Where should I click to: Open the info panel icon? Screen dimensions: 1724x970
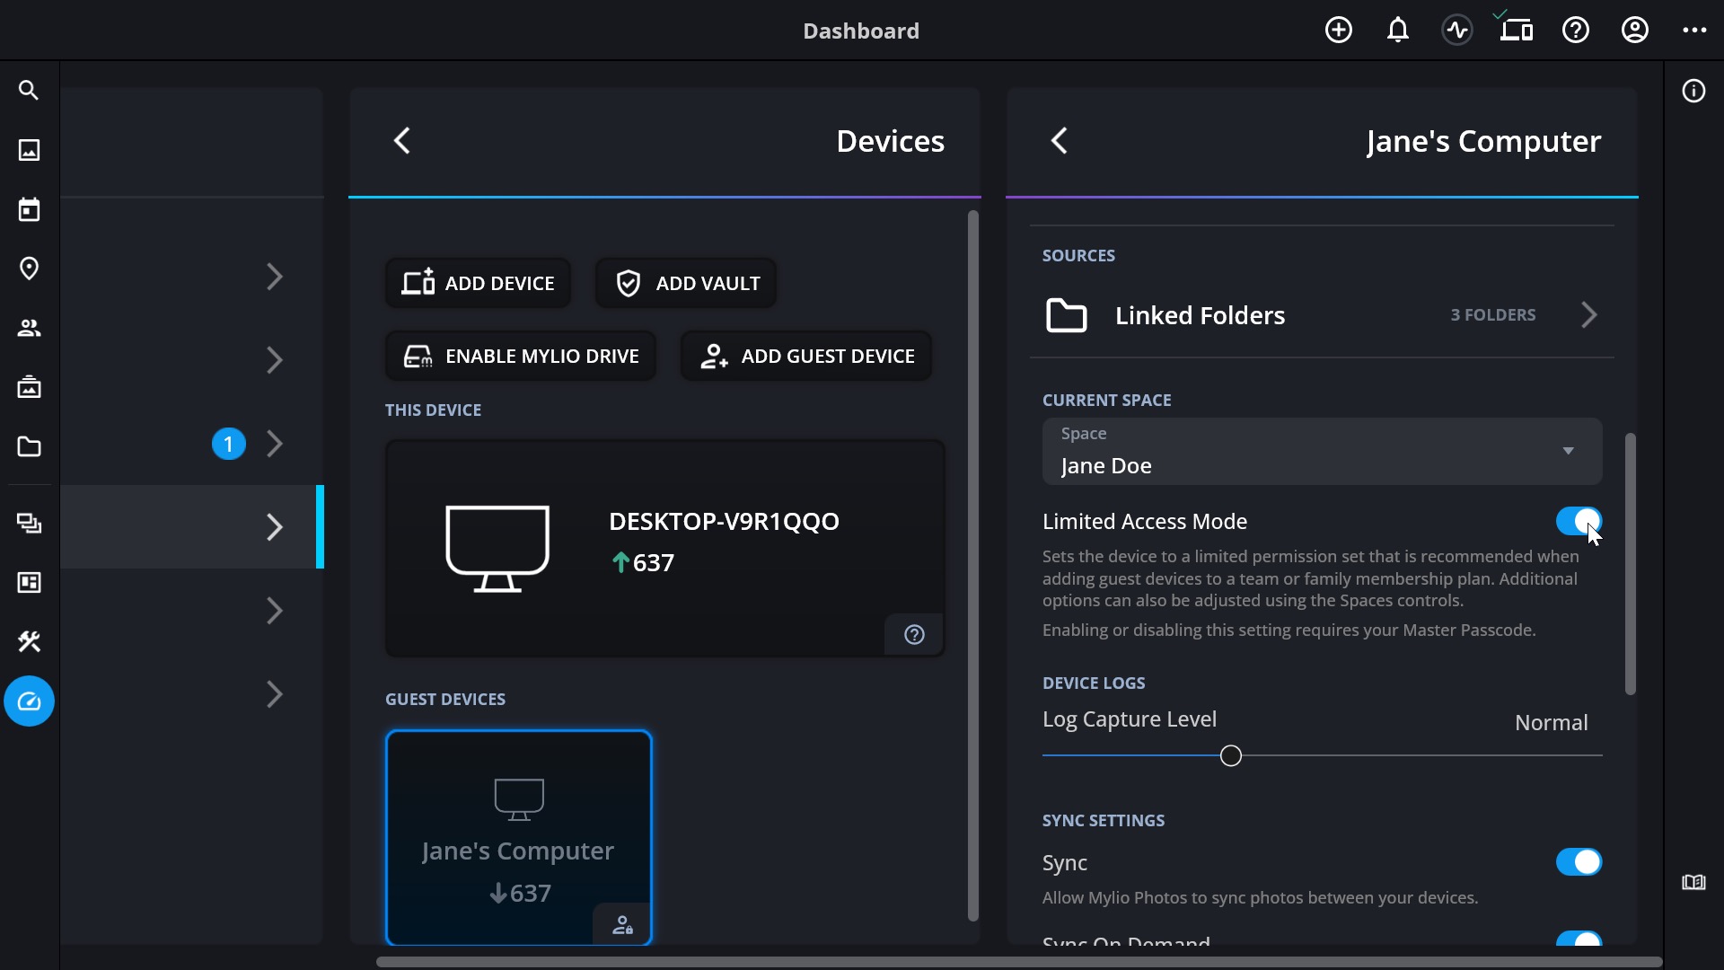(1693, 91)
